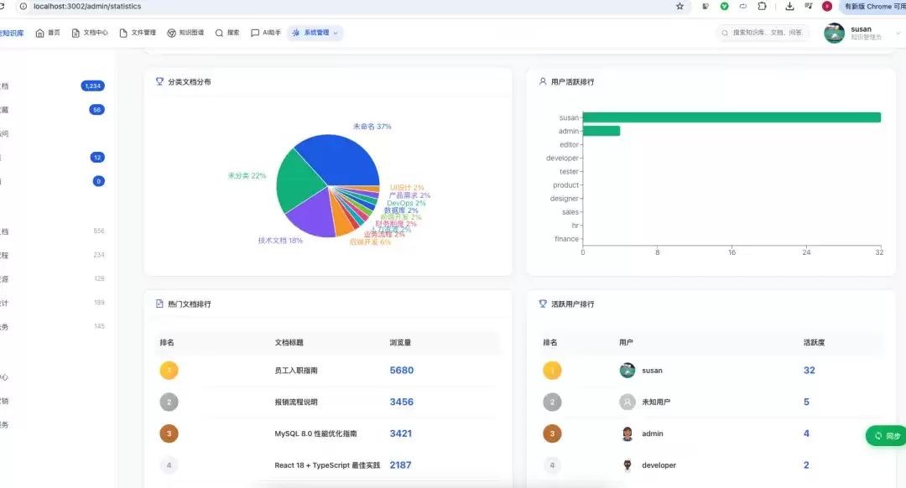This screenshot has width=906, height=488.
Task: Open the browser extensions puzzle icon
Action: pos(762,7)
